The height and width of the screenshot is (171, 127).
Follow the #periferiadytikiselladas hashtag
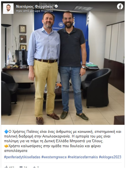(22, 157)
